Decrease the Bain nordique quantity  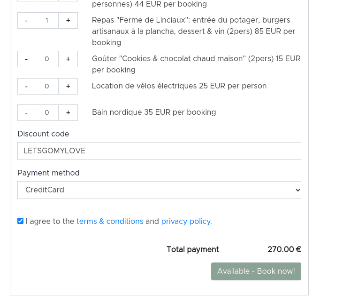pyautogui.click(x=26, y=112)
